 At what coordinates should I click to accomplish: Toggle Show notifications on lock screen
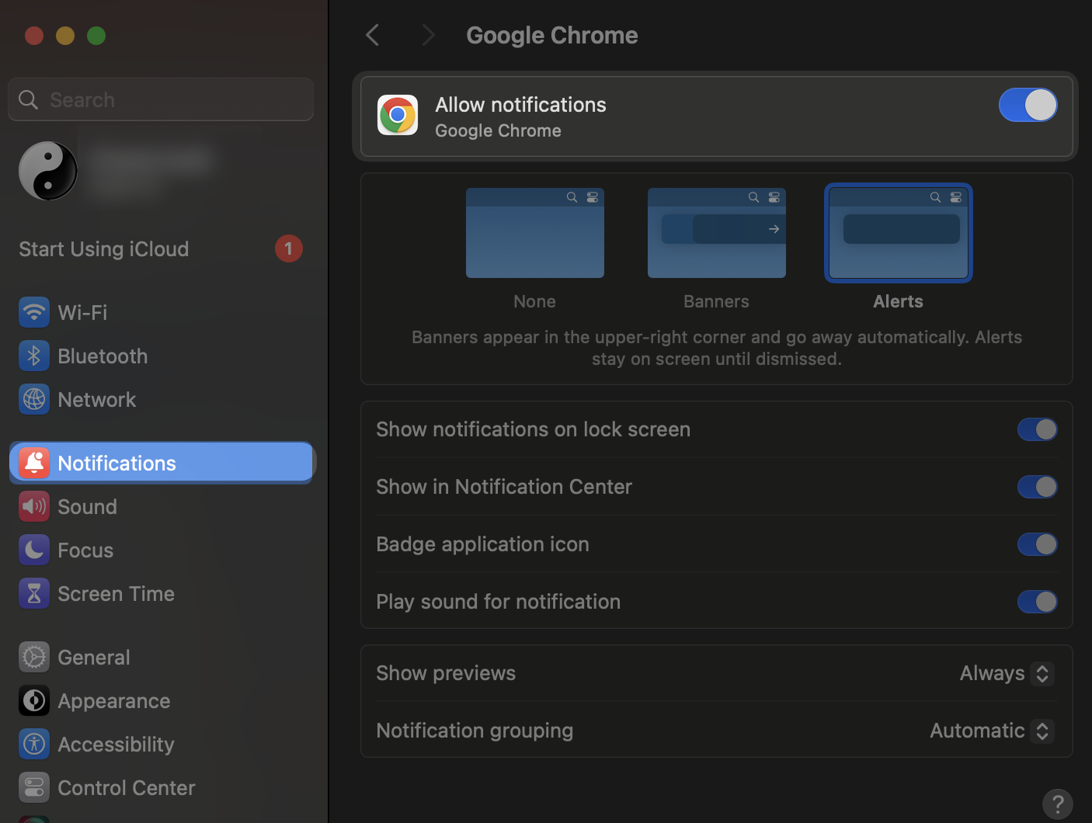[x=1038, y=429]
